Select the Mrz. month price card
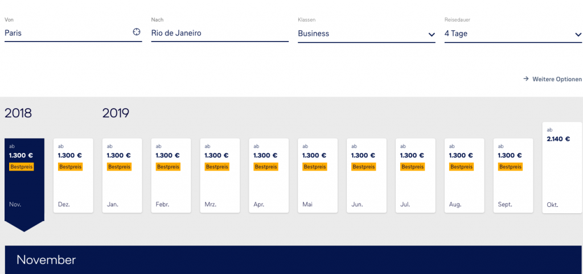583x274 pixels. coord(220,176)
